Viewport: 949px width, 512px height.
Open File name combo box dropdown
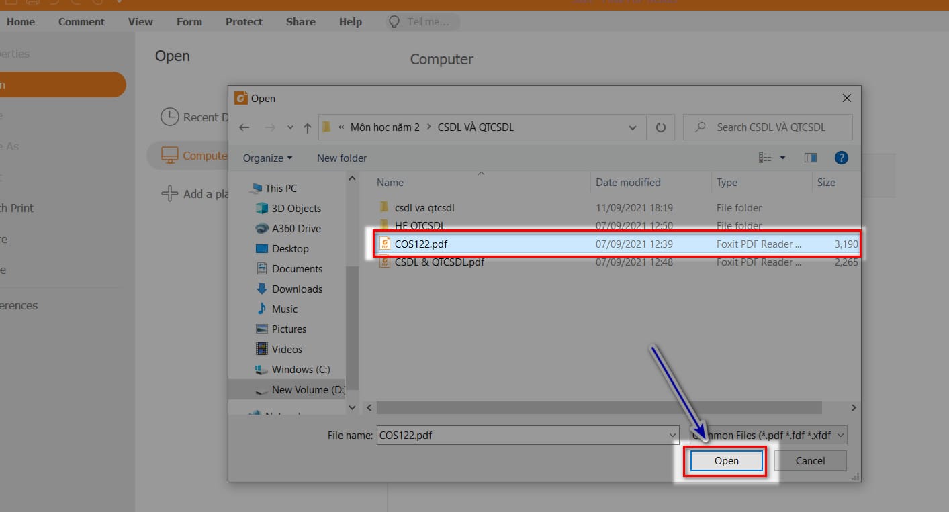click(x=673, y=435)
